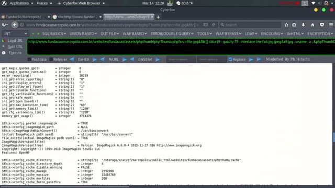Open the INT type dropdown
335x188 pixels.
click(x=15, y=33)
